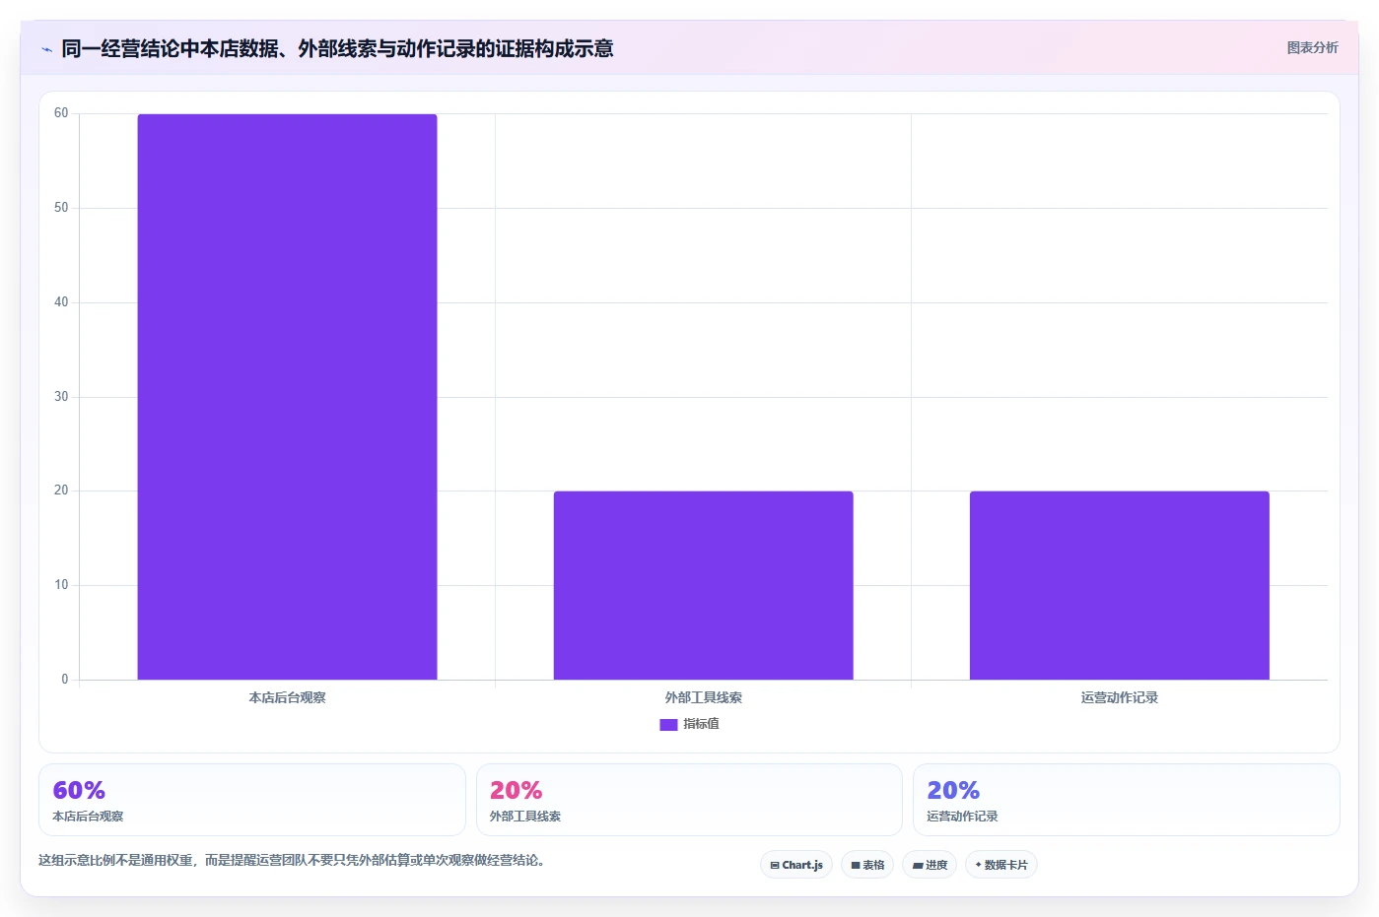This screenshot has height=917, width=1379.
Task: Click the lightning icon beside the chart title
Action: pyautogui.click(x=46, y=49)
